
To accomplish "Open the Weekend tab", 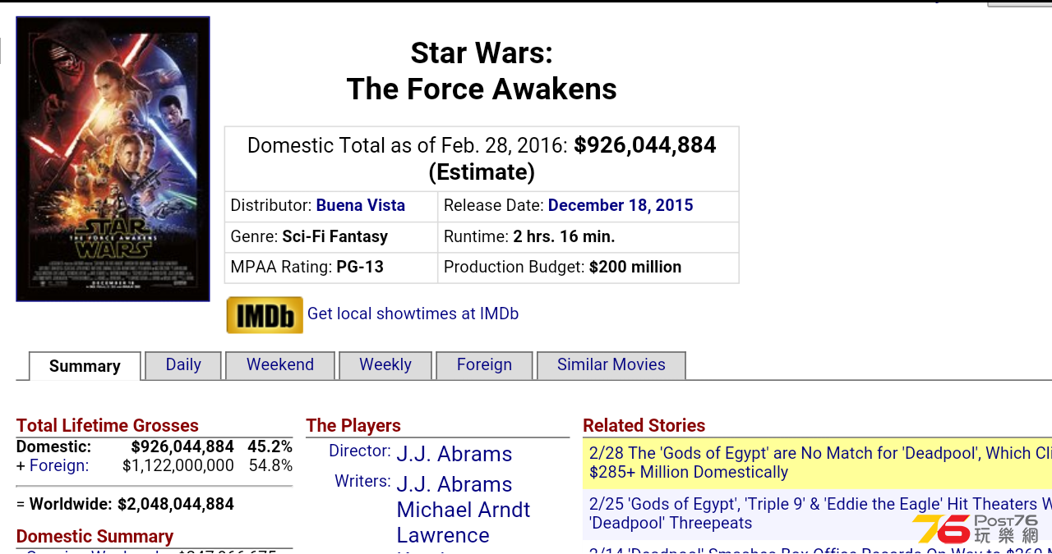I will (280, 365).
